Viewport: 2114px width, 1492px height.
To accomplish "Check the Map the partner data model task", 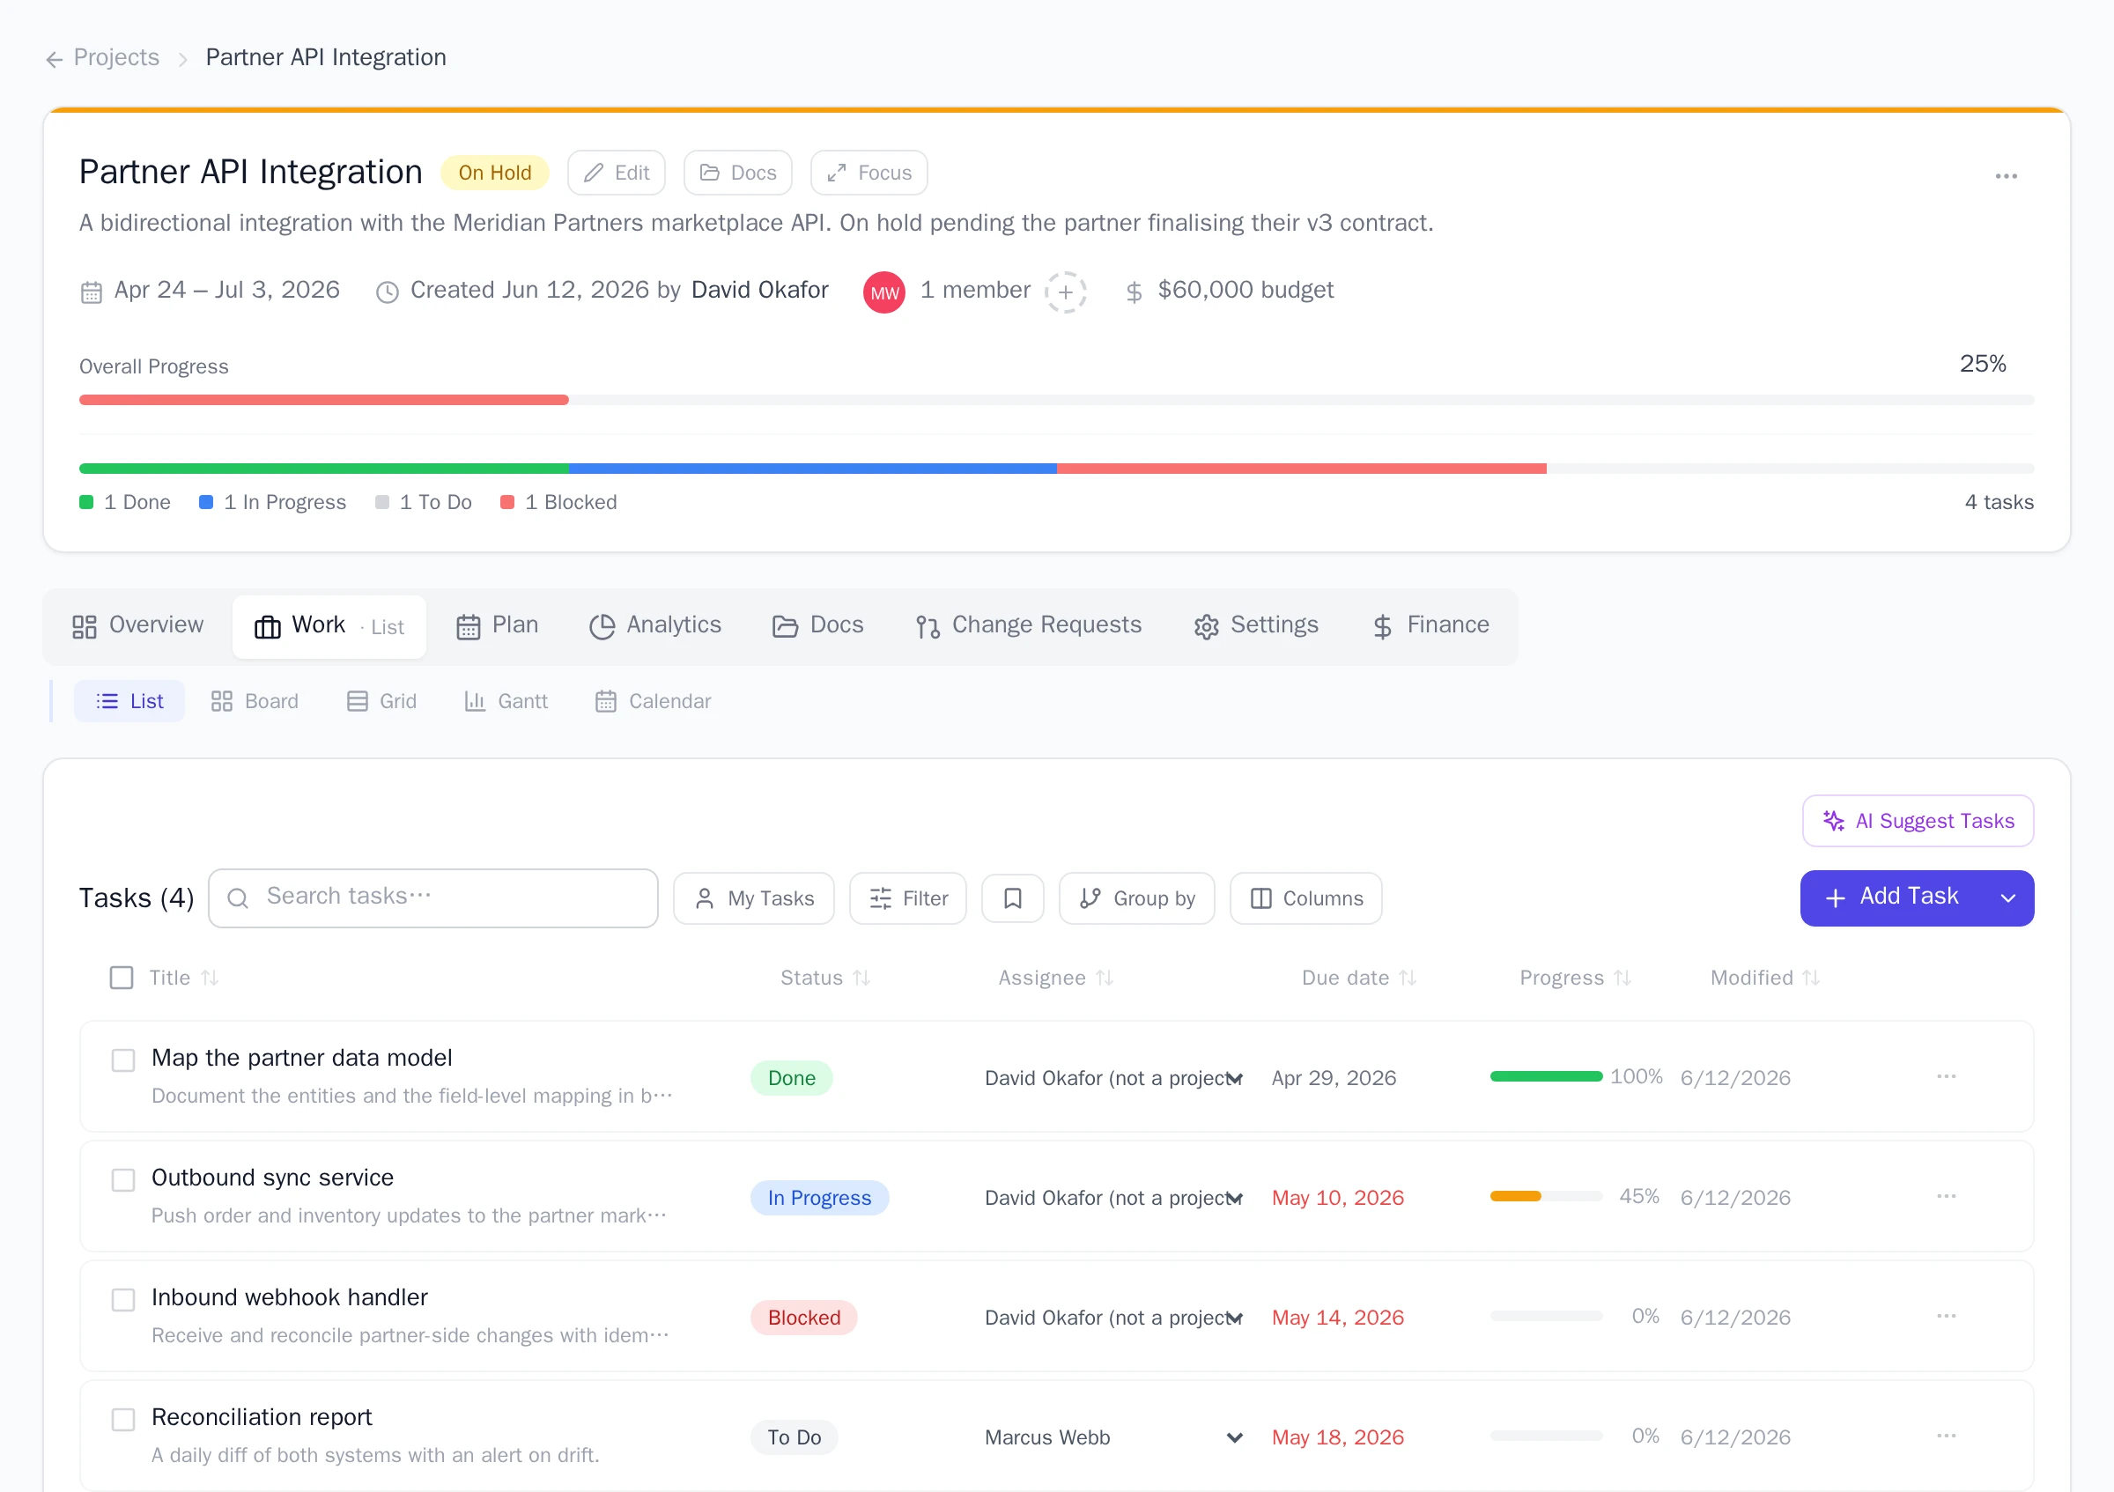I will coord(123,1060).
